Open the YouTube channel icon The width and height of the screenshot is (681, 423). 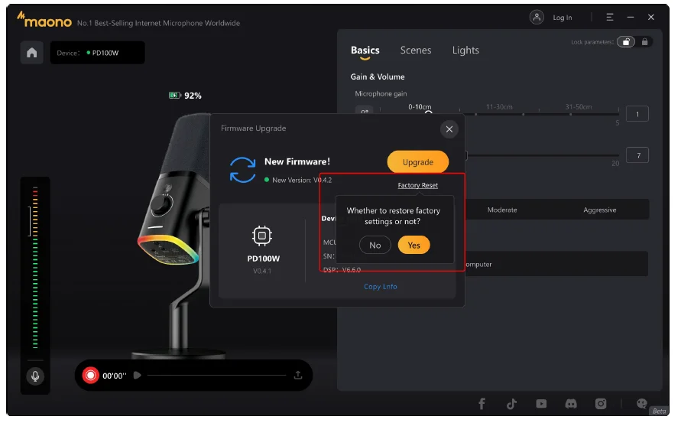pyautogui.click(x=541, y=404)
